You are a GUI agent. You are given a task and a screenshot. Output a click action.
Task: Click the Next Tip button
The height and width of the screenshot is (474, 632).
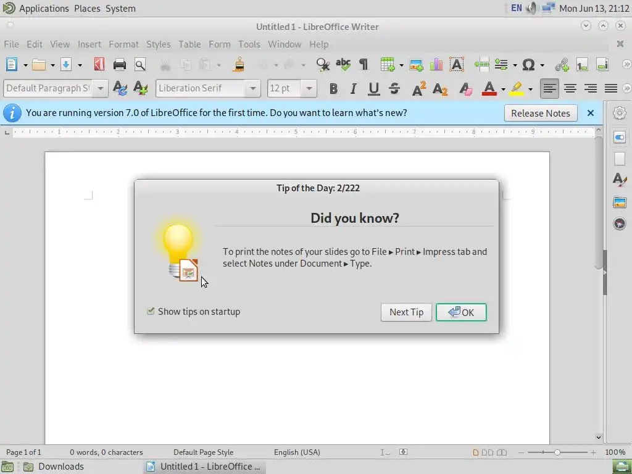(x=406, y=312)
